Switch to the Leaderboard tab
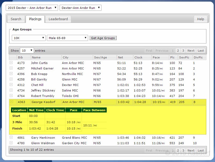 pyautogui.click(x=58, y=19)
